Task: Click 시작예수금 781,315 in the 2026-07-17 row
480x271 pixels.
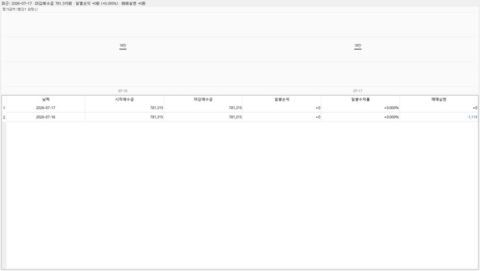Action: [x=124, y=108]
